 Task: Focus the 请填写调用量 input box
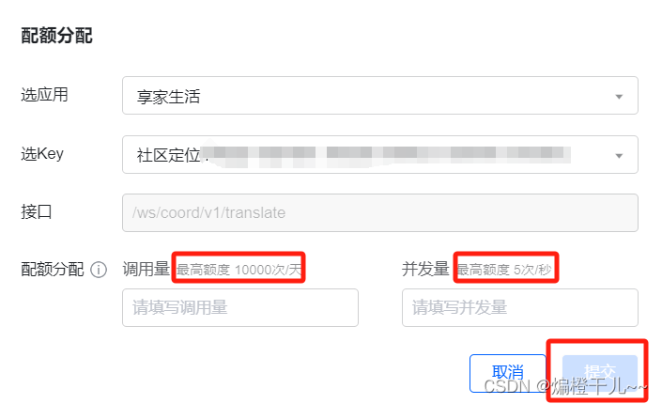[240, 307]
